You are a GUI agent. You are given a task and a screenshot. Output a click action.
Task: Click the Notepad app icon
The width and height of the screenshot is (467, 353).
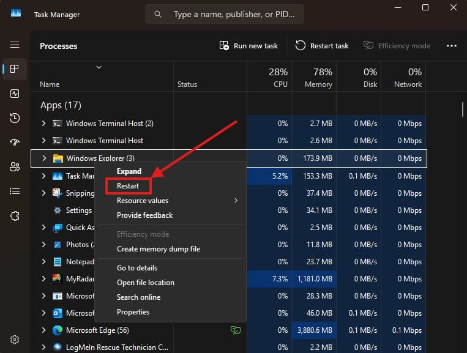point(58,262)
